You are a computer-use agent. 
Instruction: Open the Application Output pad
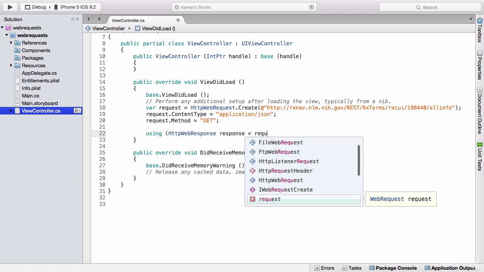pyautogui.click(x=450, y=268)
